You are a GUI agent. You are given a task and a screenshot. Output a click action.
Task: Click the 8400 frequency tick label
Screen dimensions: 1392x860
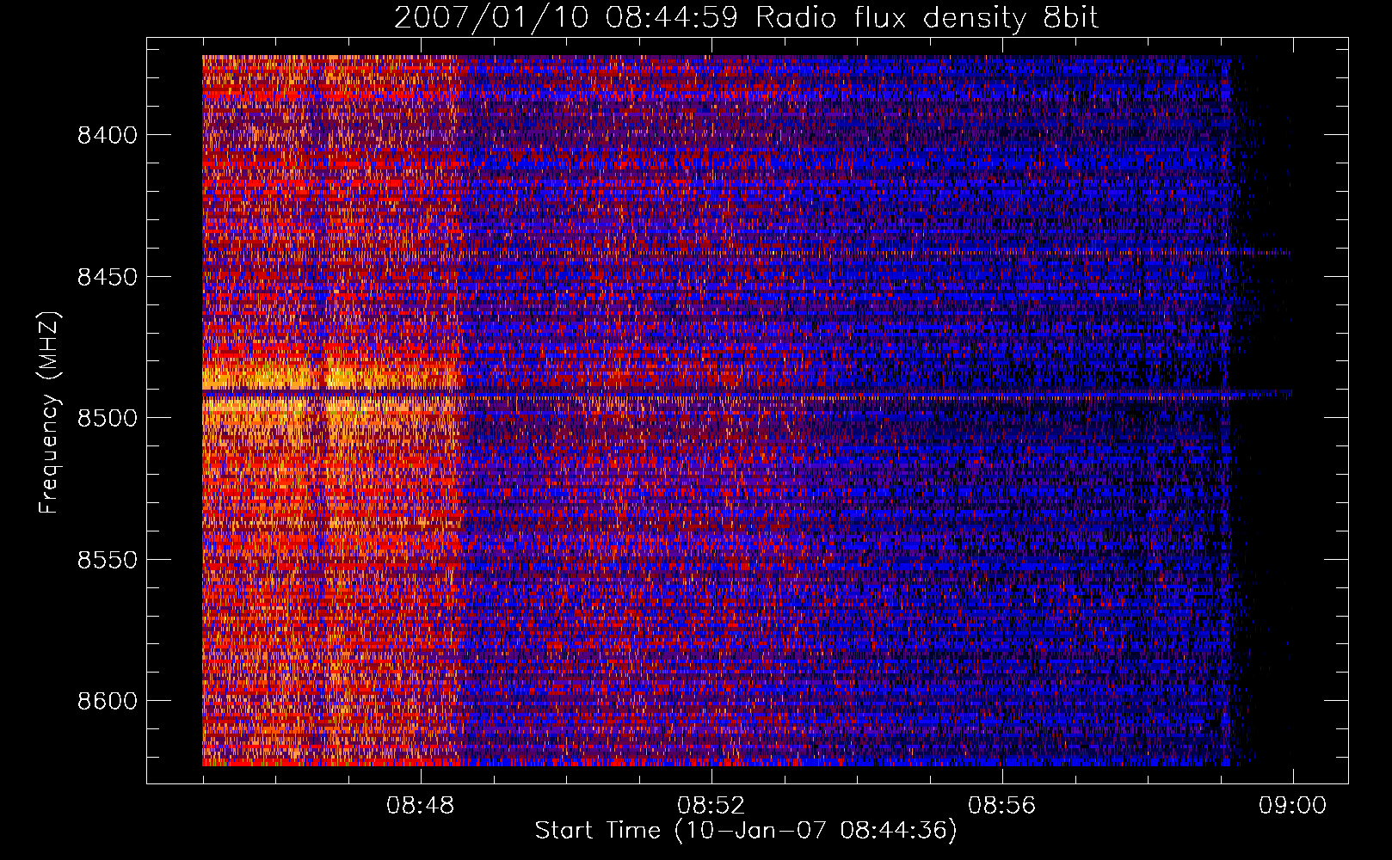click(x=108, y=135)
